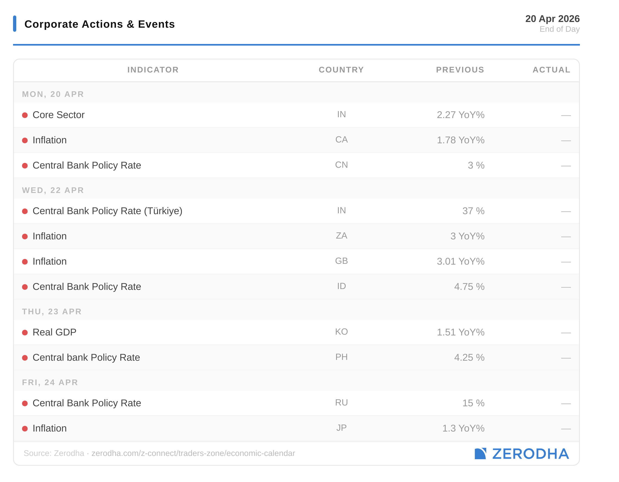
Task: Click the WED, 22 APR date group header
Action: pyautogui.click(x=53, y=190)
